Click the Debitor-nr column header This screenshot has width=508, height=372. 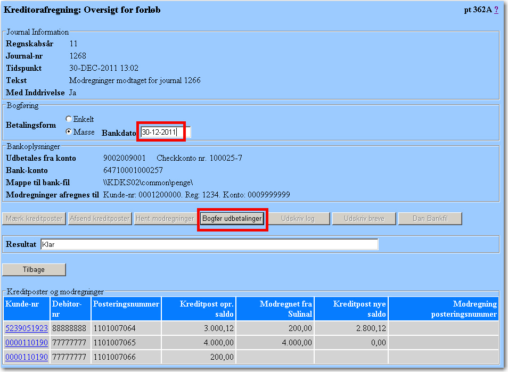[70, 309]
